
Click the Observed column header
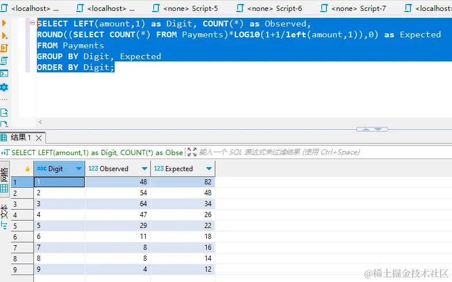click(118, 168)
